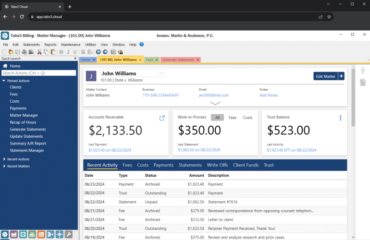The image size is (370, 240).
Task: Click the Edit Matter button
Action: click(x=325, y=76)
